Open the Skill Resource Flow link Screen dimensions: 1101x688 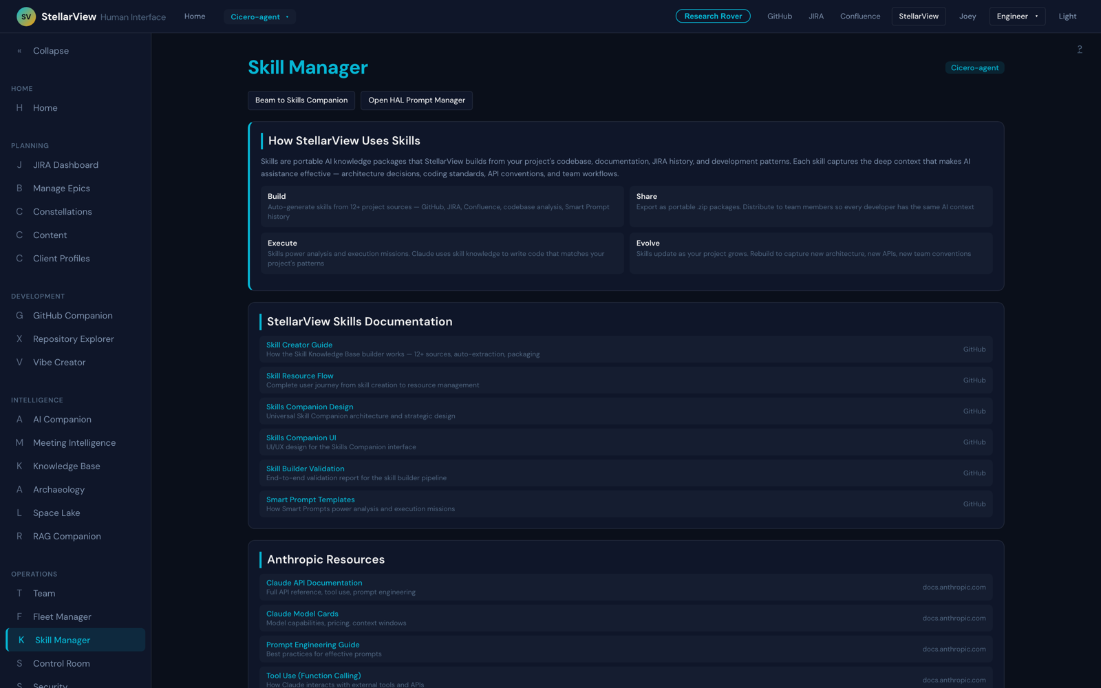tap(300, 376)
